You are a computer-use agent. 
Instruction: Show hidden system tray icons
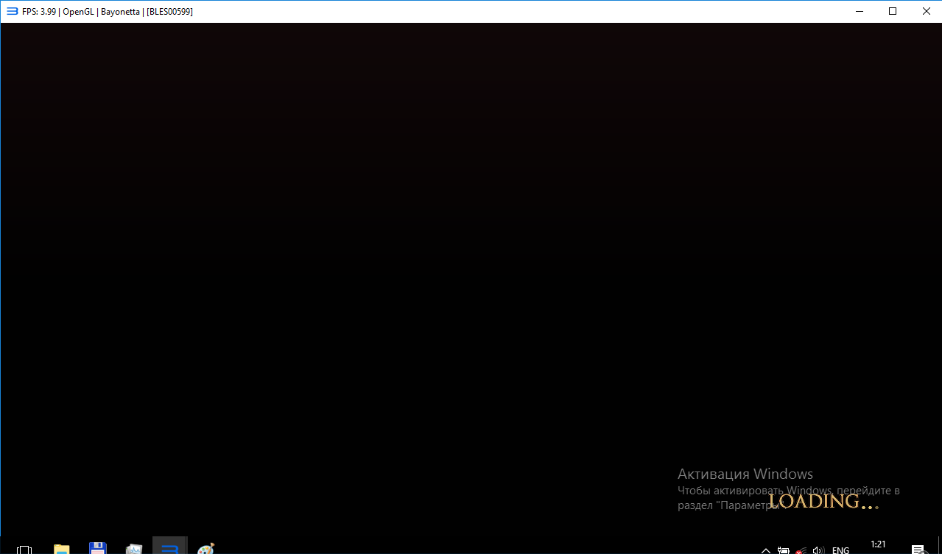pos(765,550)
